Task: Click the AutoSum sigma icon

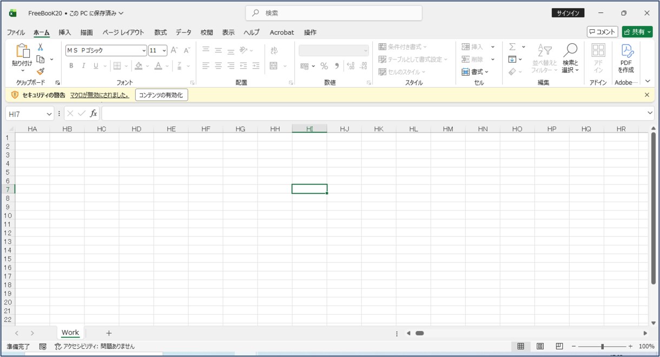Action: (x=512, y=47)
